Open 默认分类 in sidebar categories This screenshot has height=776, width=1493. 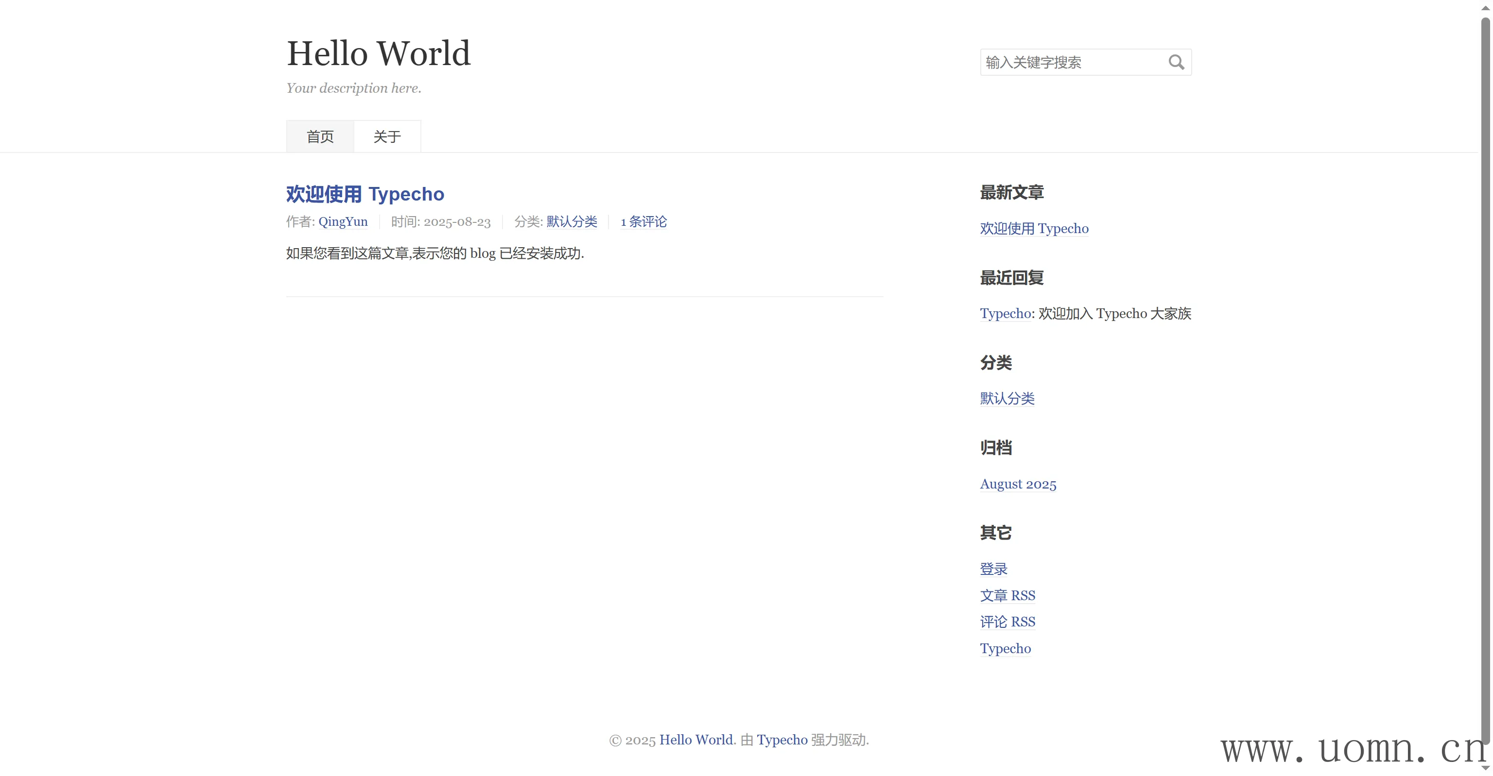[x=1007, y=398]
